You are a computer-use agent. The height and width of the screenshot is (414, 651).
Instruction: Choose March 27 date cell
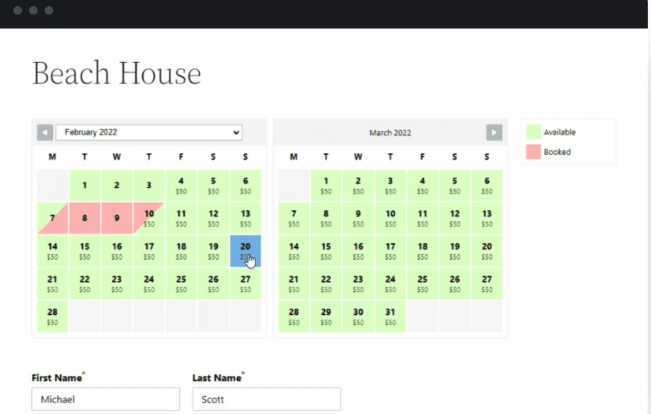click(x=487, y=284)
